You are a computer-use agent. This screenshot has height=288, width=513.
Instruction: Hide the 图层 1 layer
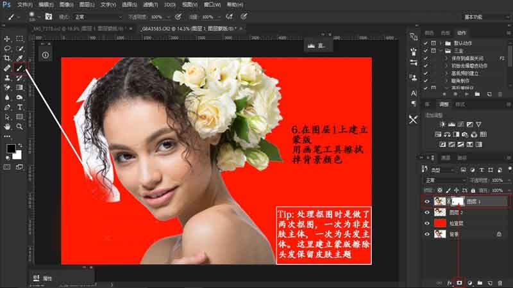(427, 202)
